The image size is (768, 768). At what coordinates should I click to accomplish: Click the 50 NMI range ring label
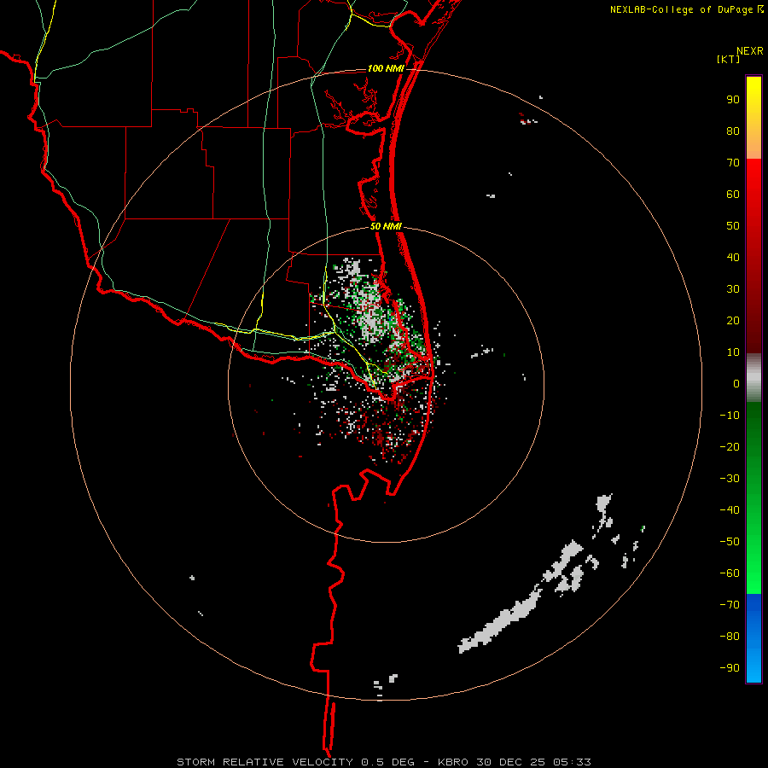pos(386,226)
